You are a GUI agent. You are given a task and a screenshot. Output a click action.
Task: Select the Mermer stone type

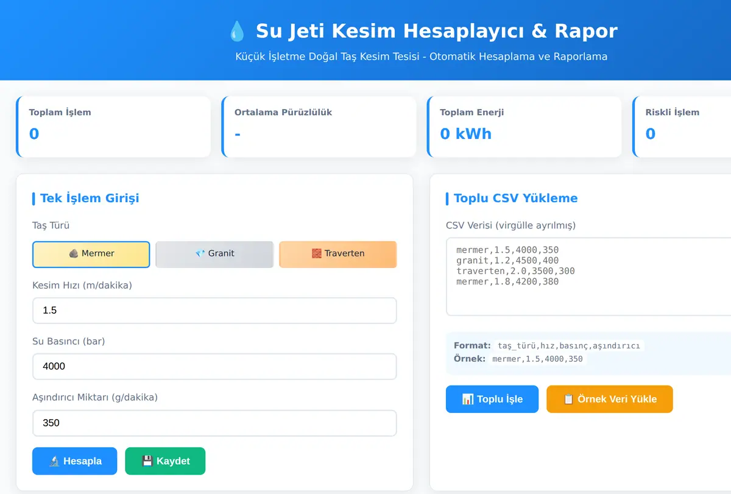tap(91, 254)
